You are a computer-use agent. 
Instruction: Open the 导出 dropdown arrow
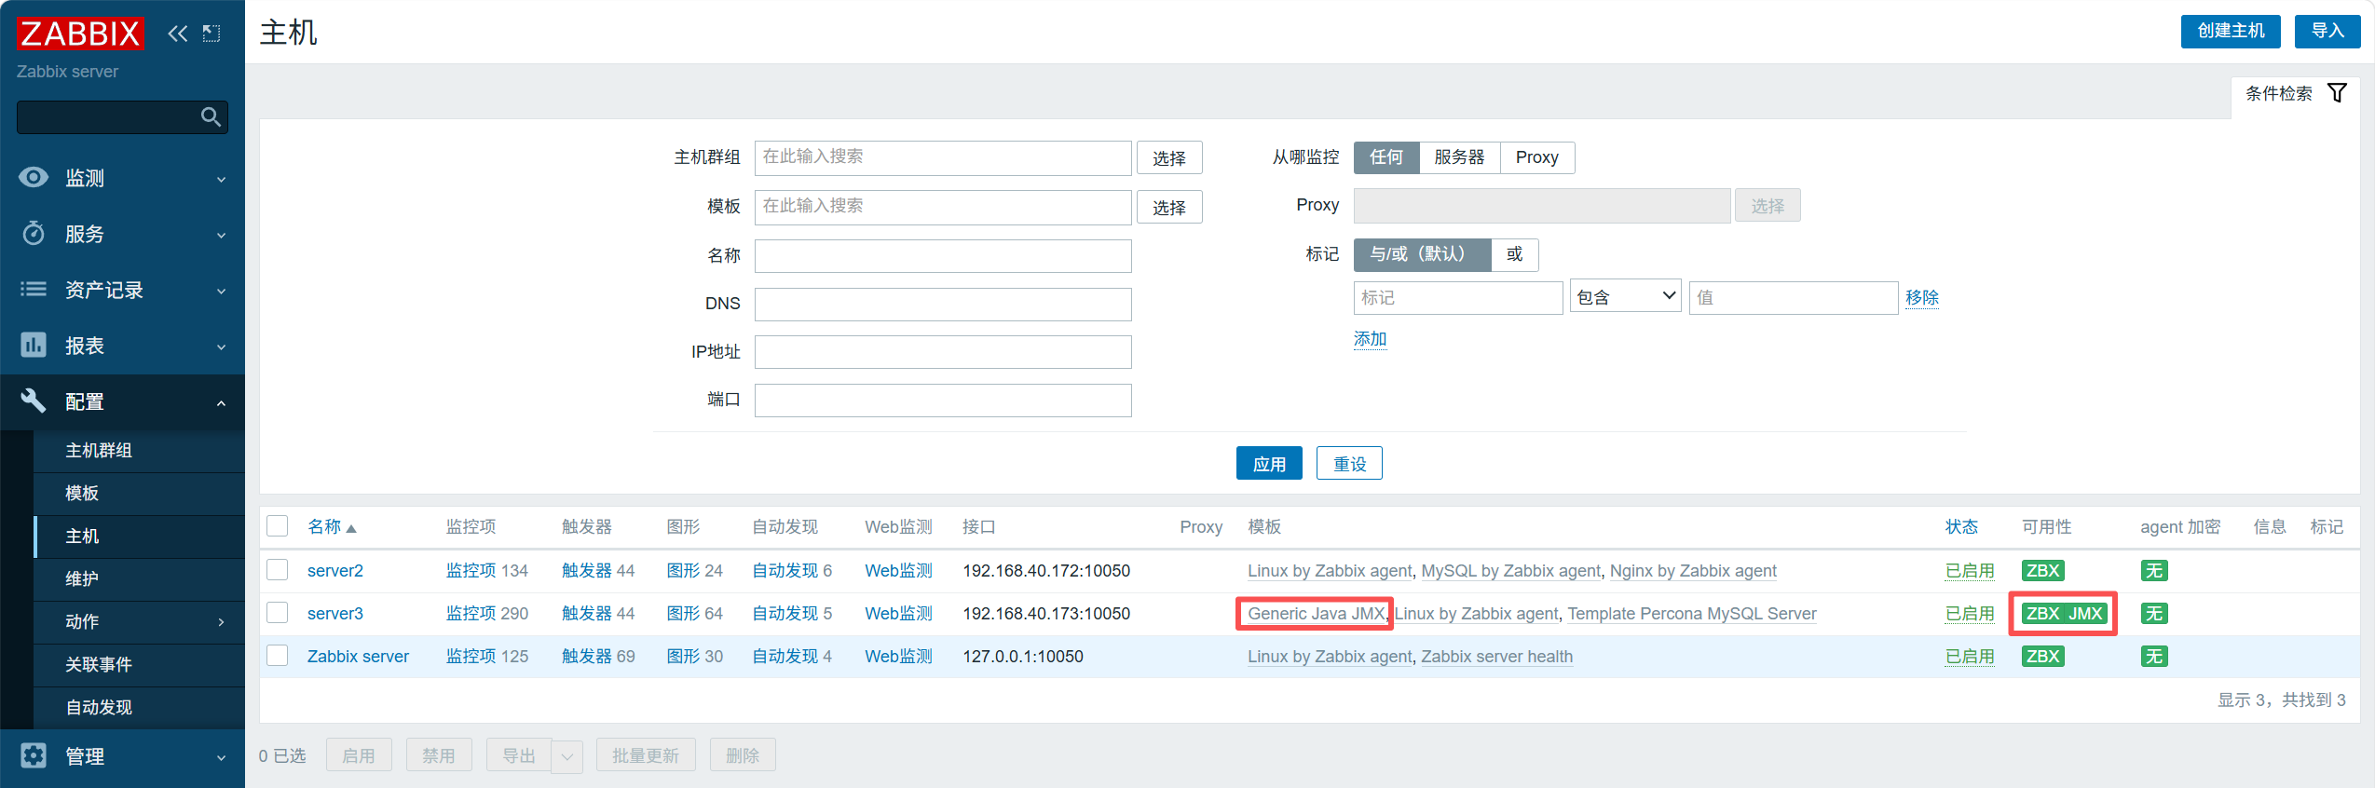pos(567,756)
